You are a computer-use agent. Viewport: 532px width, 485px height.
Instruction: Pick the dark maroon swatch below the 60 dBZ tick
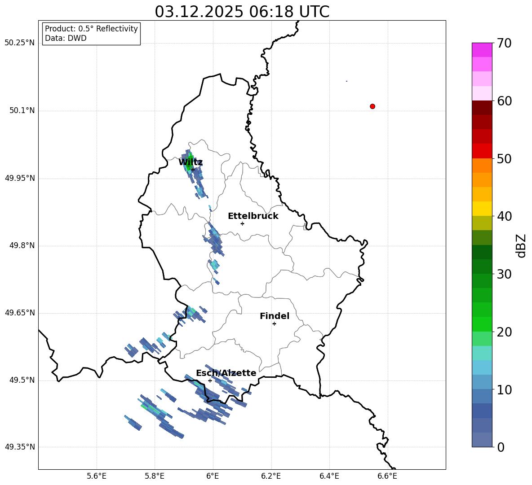coord(482,108)
